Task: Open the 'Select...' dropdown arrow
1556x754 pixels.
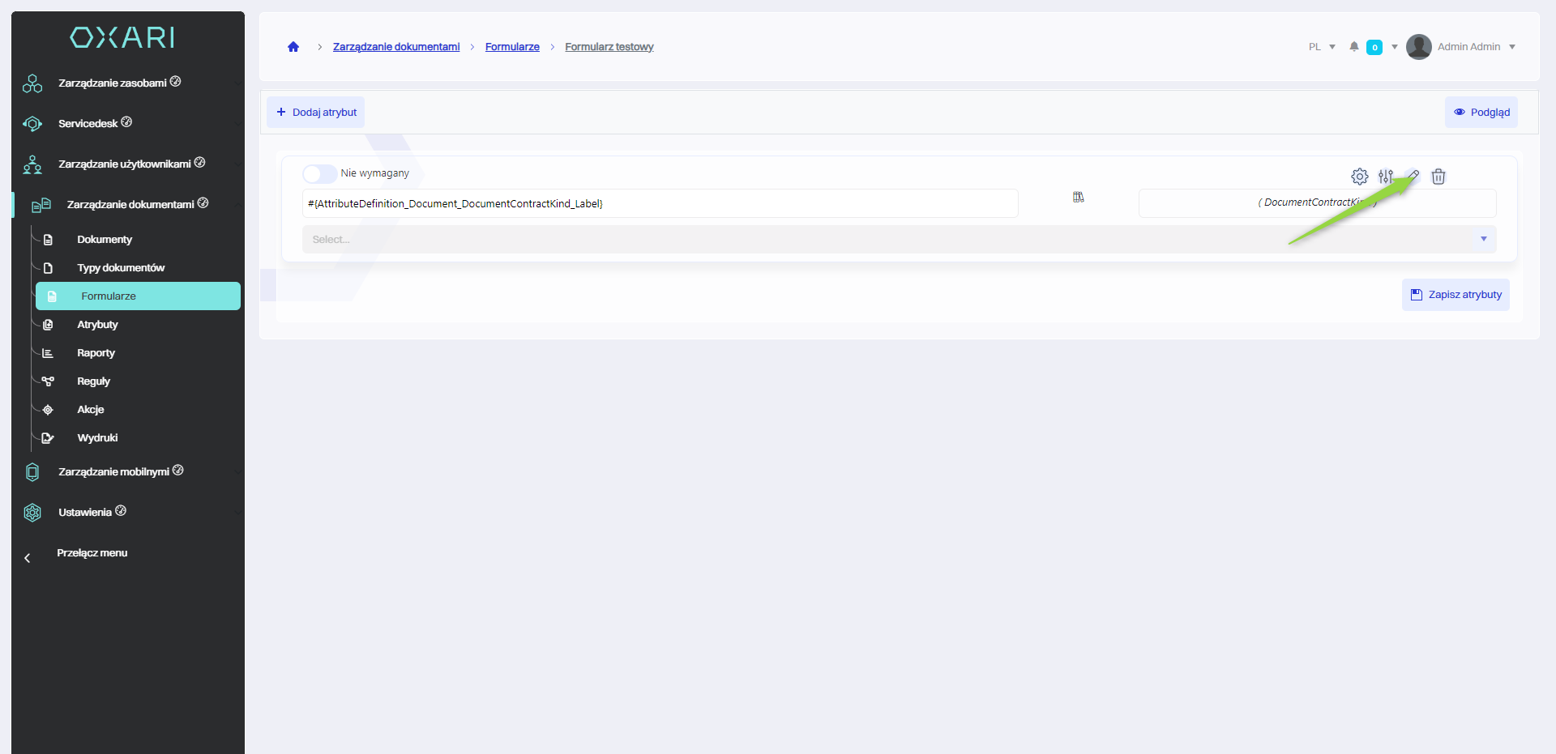Action: click(x=1483, y=239)
